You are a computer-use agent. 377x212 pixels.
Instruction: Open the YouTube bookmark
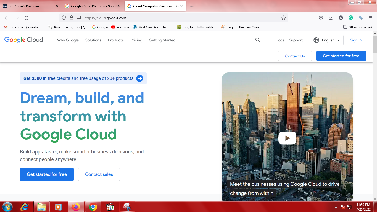120,27
